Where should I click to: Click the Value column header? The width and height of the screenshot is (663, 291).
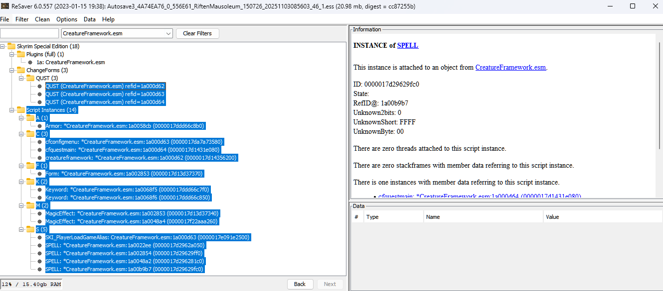point(603,217)
